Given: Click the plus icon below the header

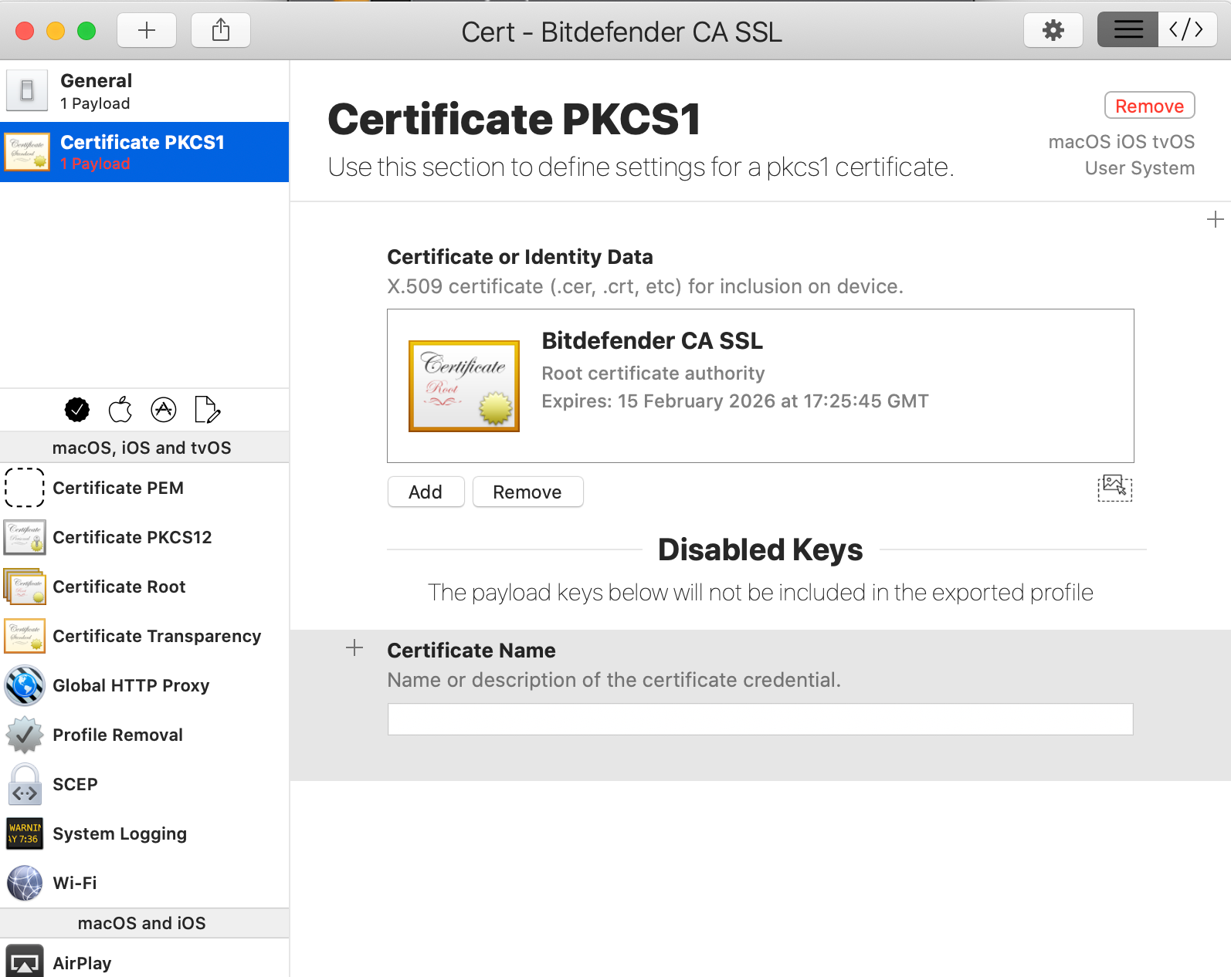Looking at the screenshot, I should click(1215, 219).
